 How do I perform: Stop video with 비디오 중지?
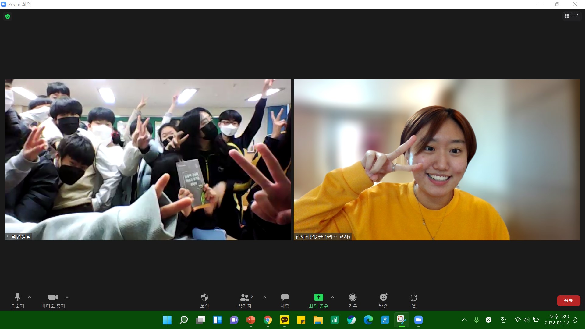tap(53, 300)
